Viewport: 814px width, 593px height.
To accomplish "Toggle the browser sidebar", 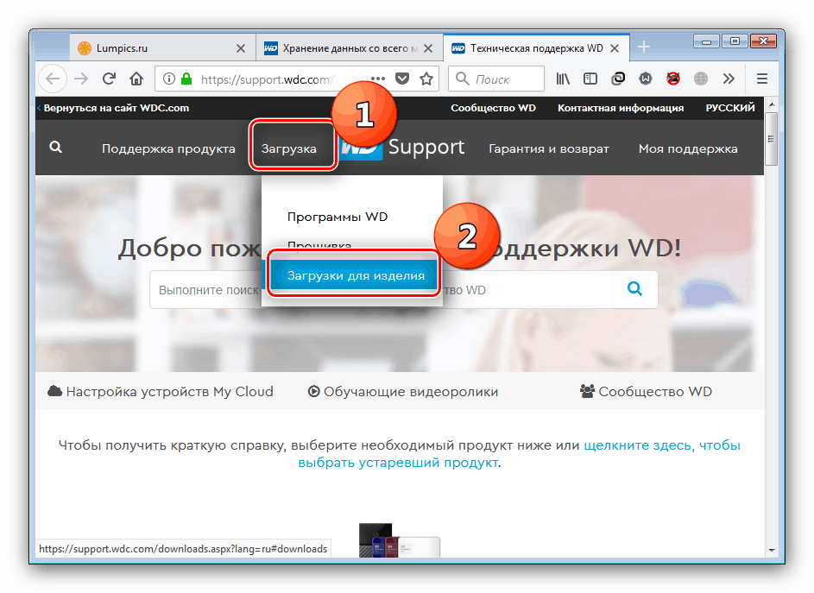I will tap(590, 79).
